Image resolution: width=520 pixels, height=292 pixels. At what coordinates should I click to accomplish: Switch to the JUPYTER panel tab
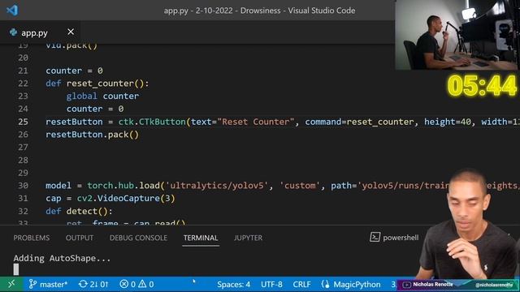click(248, 238)
